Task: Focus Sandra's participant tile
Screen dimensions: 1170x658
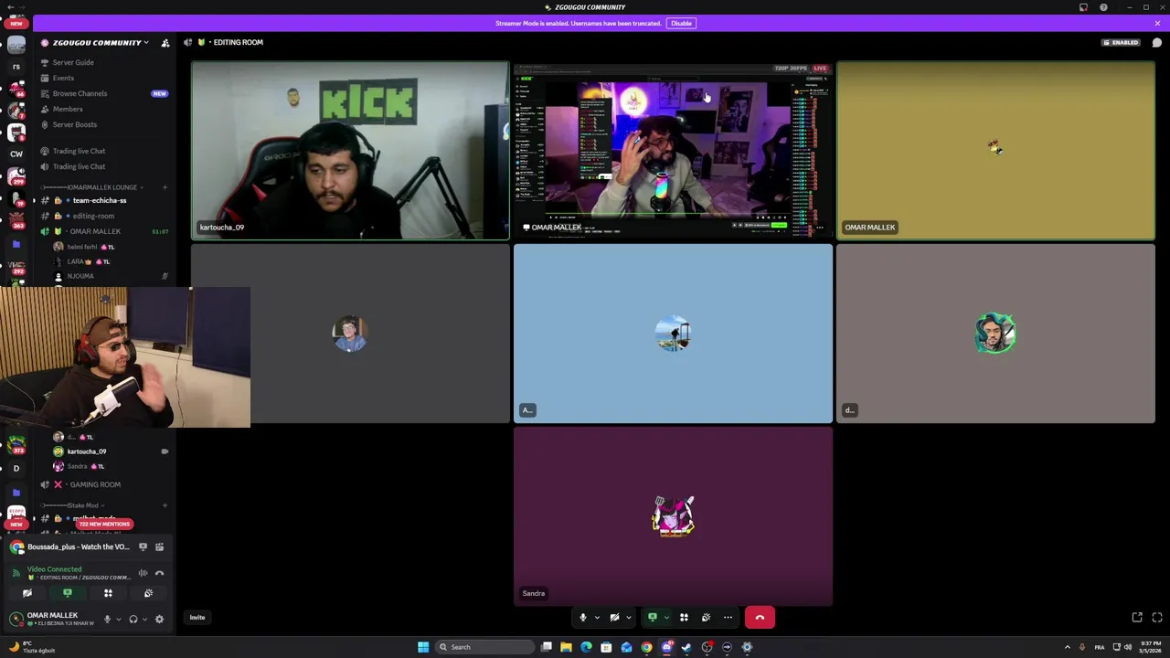Action: click(673, 516)
